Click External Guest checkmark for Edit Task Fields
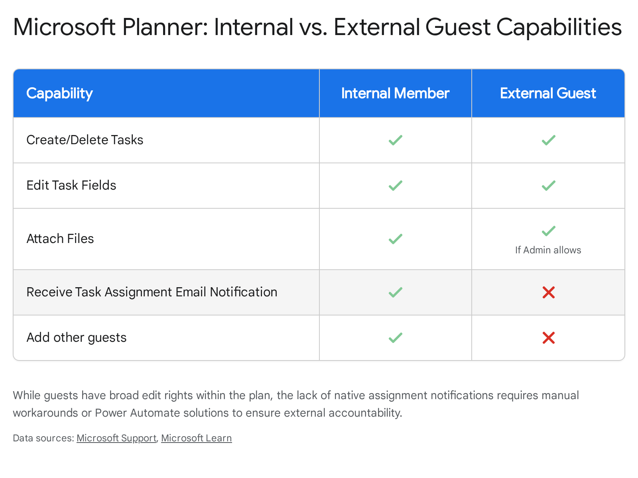The width and height of the screenshot is (638, 478). [548, 186]
